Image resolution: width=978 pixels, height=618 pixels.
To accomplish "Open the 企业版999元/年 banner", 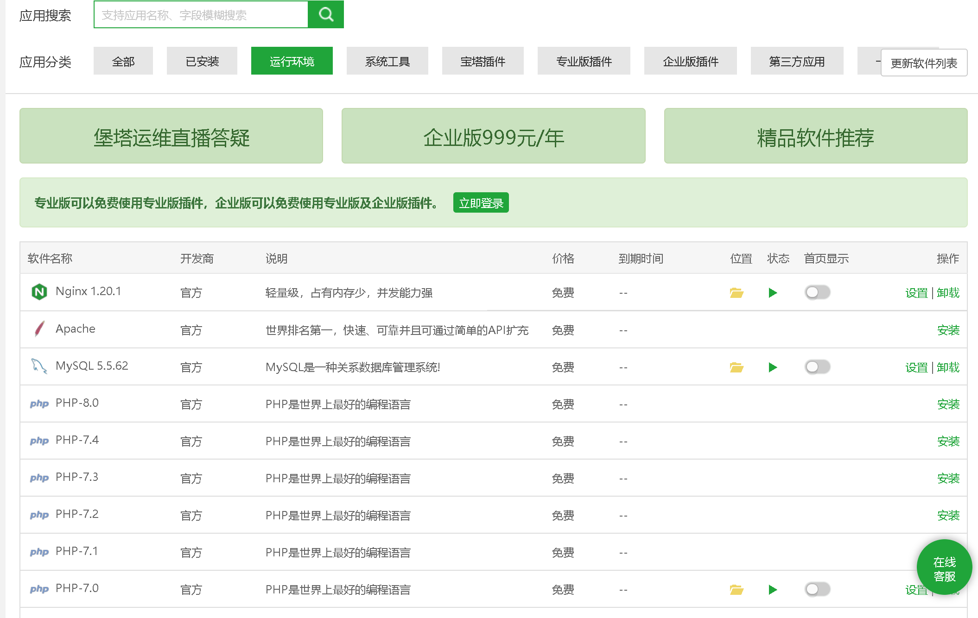I will point(494,136).
